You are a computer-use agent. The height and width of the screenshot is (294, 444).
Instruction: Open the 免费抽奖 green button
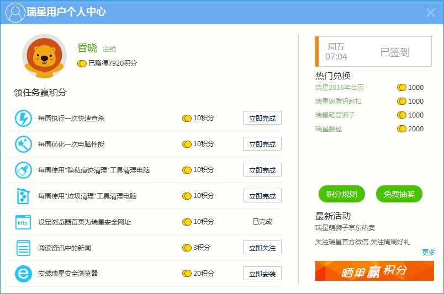pyautogui.click(x=399, y=194)
